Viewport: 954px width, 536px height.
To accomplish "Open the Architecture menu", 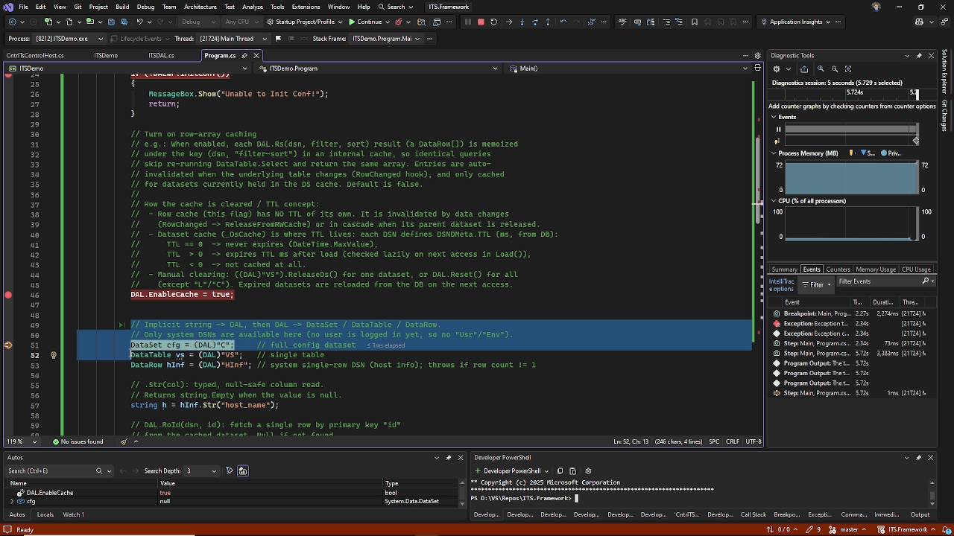I will pos(200,7).
